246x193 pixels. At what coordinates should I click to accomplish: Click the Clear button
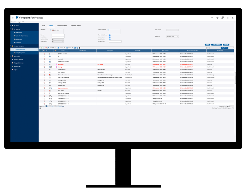[207, 45]
